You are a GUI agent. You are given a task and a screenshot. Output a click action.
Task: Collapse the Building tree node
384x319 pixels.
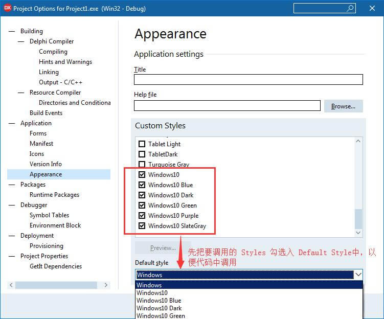coord(12,31)
